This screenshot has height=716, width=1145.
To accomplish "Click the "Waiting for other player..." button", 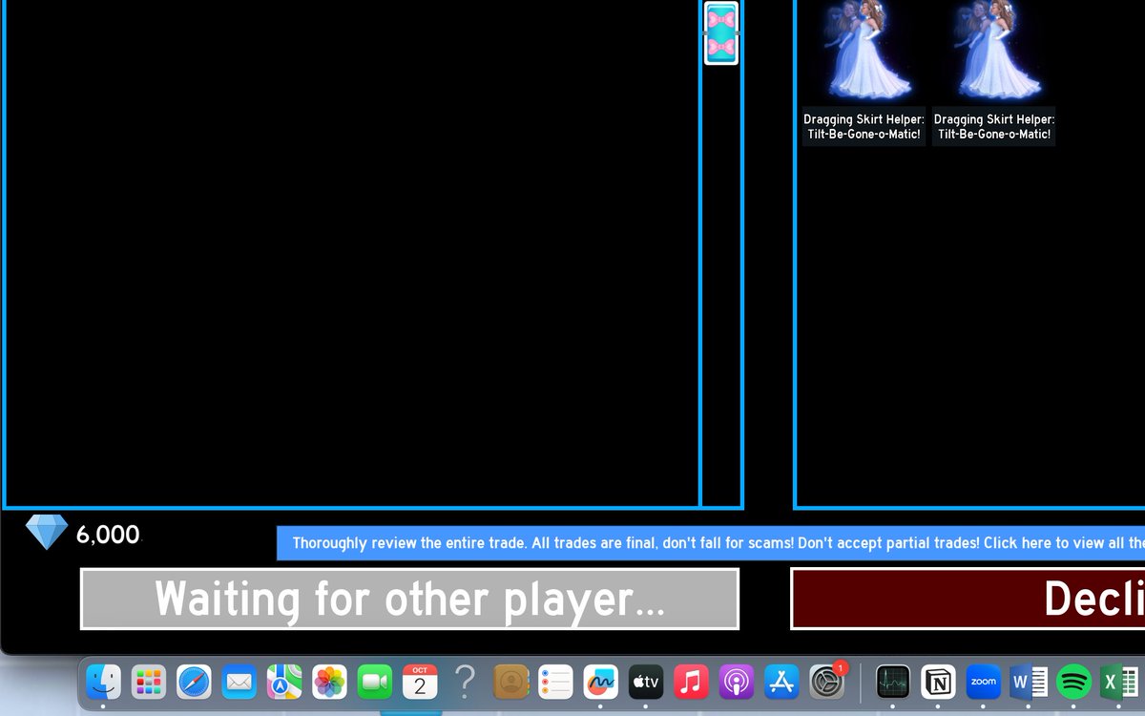I will pyautogui.click(x=409, y=599).
